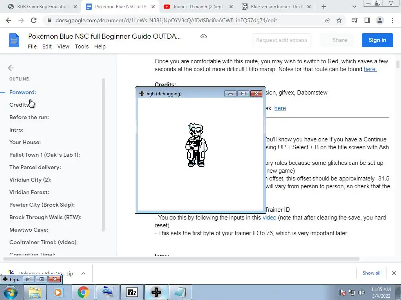Jump to Cooltrainer Time!: (video) entry
The width and height of the screenshot is (401, 300).
(43, 242)
